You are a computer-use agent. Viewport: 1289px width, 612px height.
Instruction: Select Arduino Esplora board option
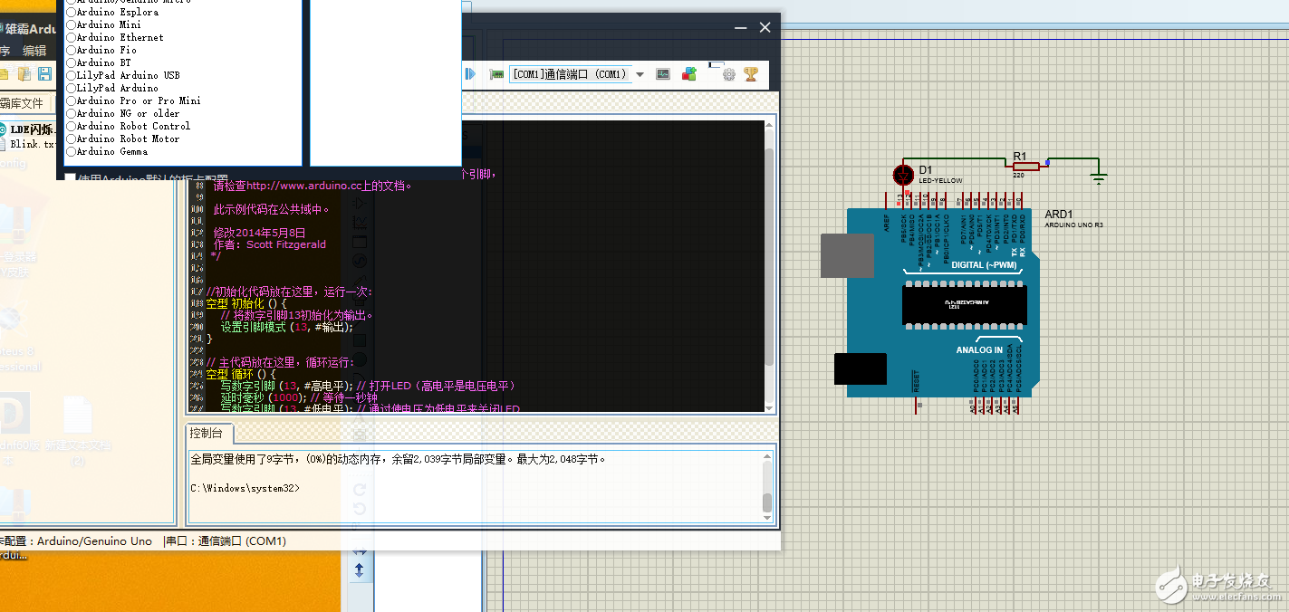click(x=112, y=13)
